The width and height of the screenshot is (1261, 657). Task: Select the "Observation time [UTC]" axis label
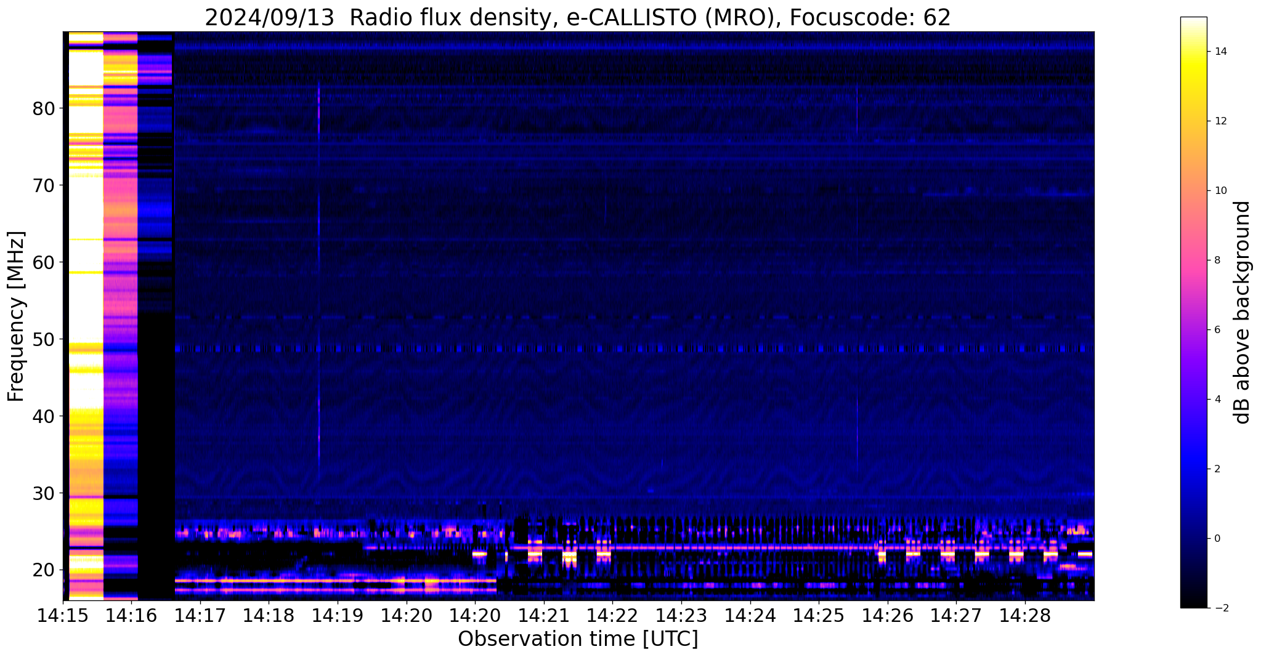click(578, 639)
